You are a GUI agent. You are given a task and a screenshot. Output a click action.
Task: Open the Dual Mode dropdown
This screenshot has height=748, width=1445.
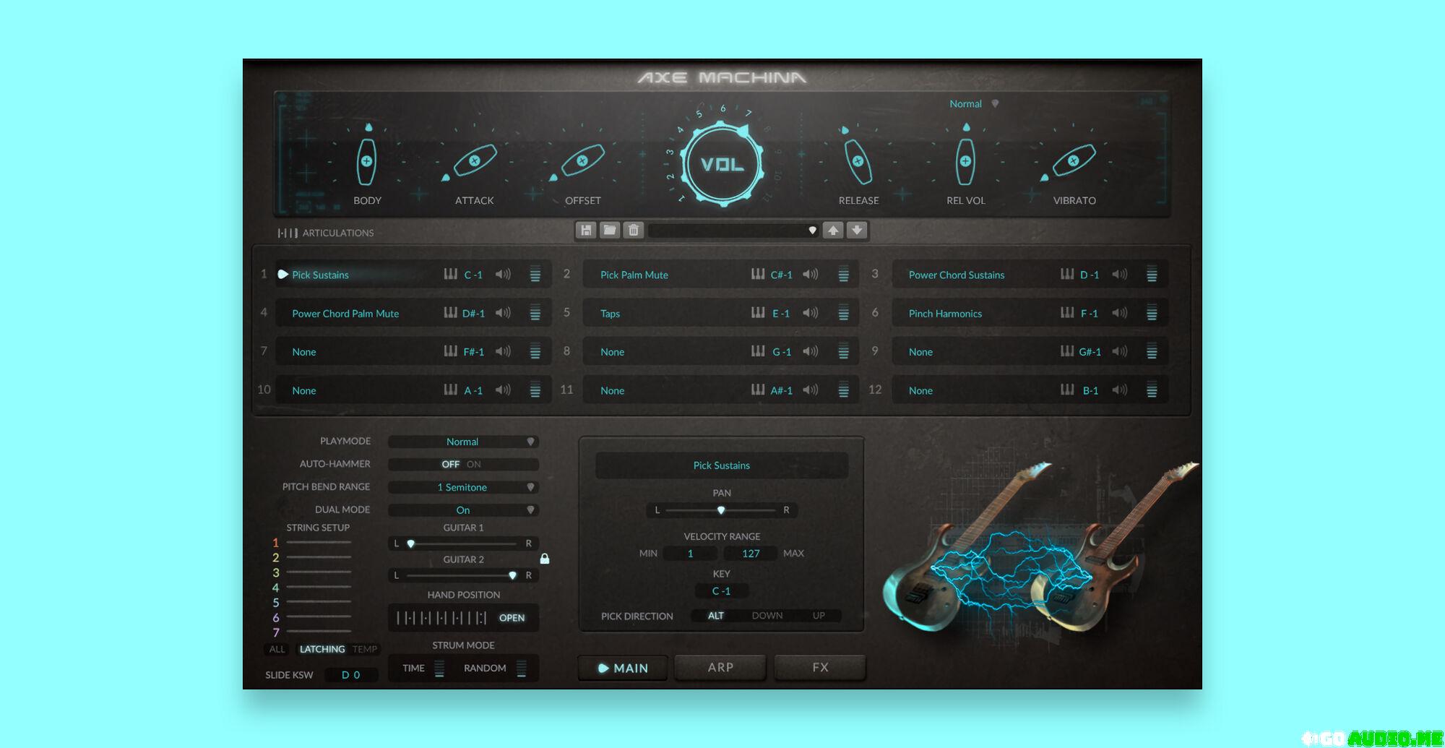coord(463,510)
